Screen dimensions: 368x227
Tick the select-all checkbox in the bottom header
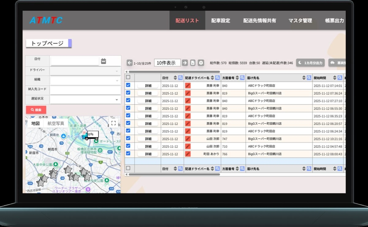pos(128,168)
